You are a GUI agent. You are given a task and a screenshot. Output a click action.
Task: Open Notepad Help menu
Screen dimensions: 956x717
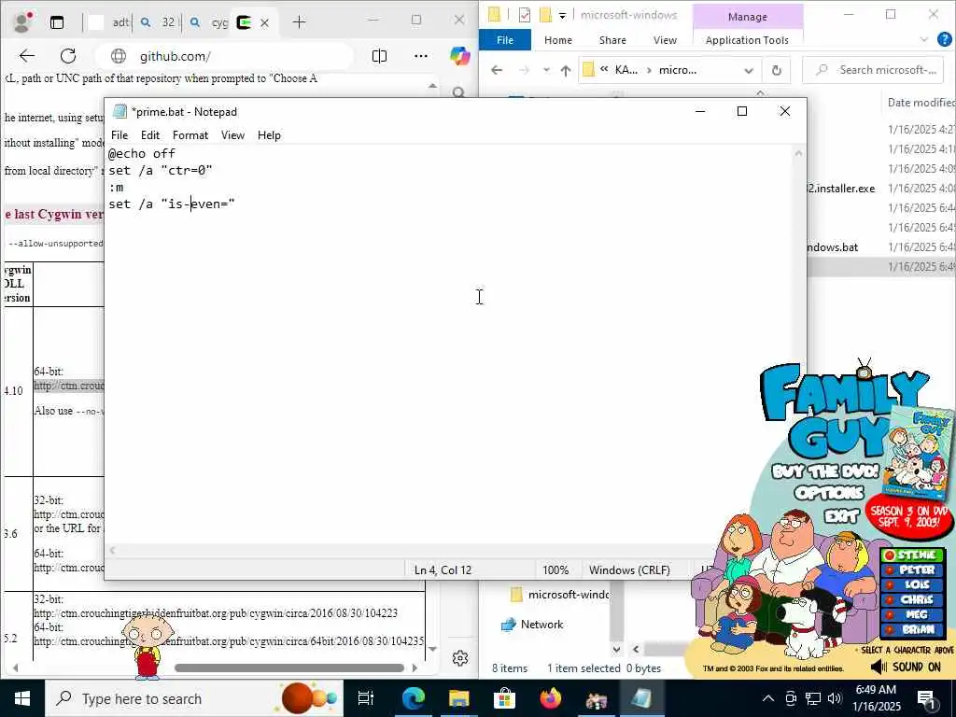pos(269,135)
